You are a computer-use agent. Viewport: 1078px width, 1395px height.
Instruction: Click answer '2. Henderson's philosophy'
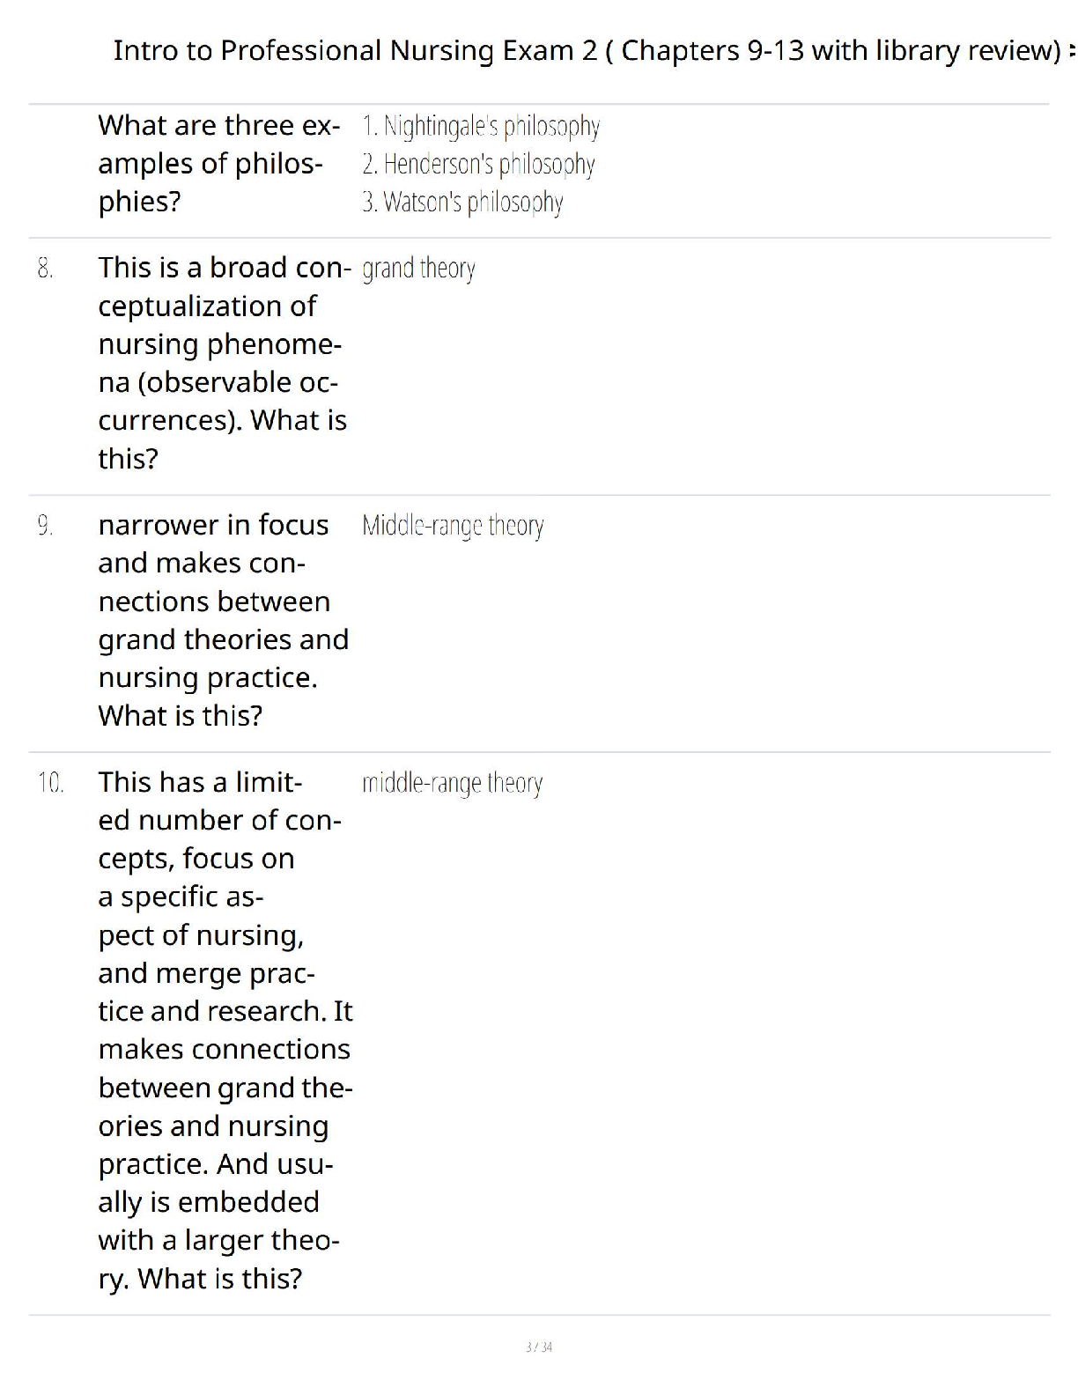click(478, 165)
